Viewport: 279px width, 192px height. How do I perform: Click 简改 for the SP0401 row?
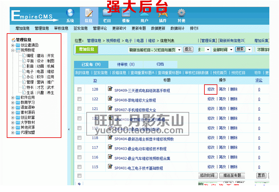pyautogui.click(x=222, y=167)
